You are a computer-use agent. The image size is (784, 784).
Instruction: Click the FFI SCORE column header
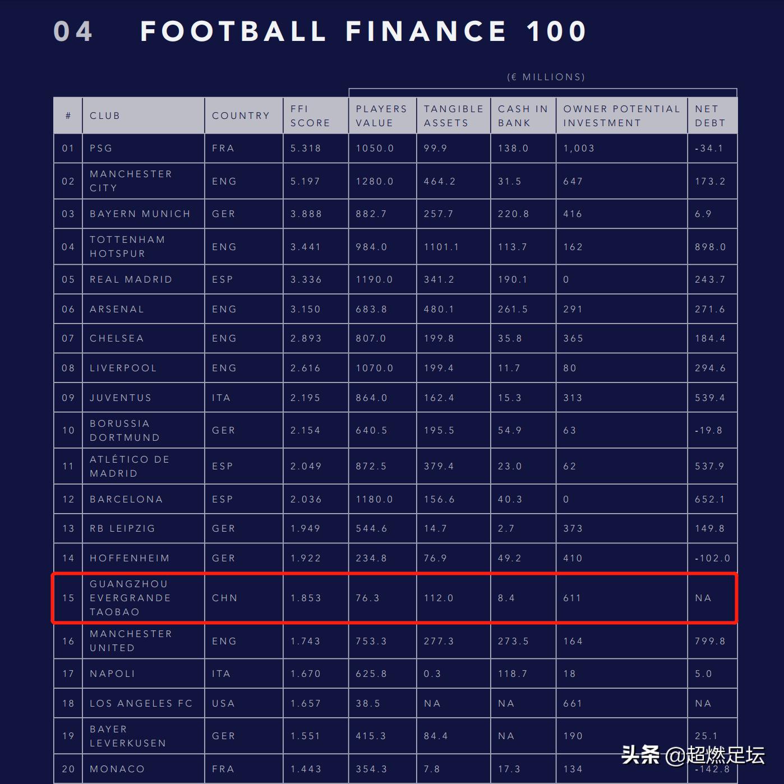click(310, 116)
